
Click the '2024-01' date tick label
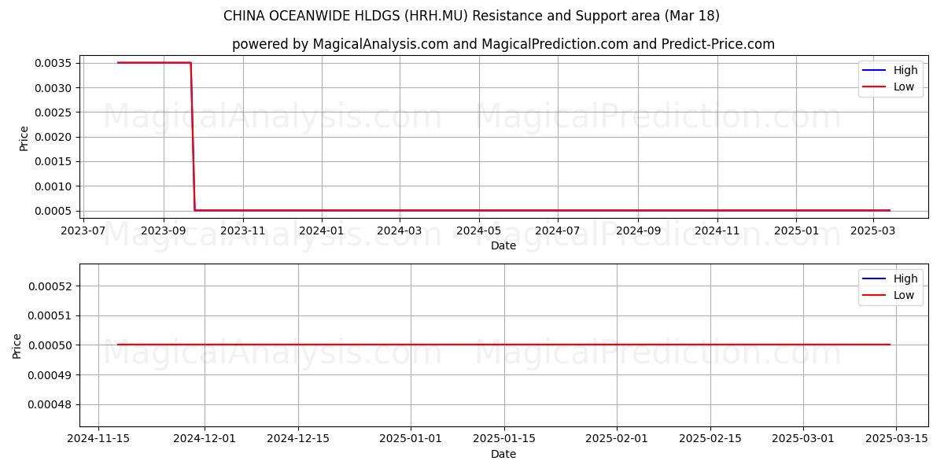(x=322, y=231)
